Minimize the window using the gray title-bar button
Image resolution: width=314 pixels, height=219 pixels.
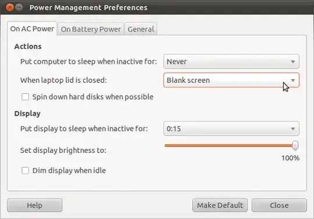pos(19,8)
